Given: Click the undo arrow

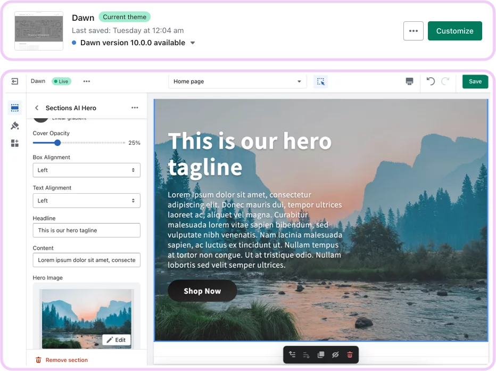Looking at the screenshot, I should point(431,81).
